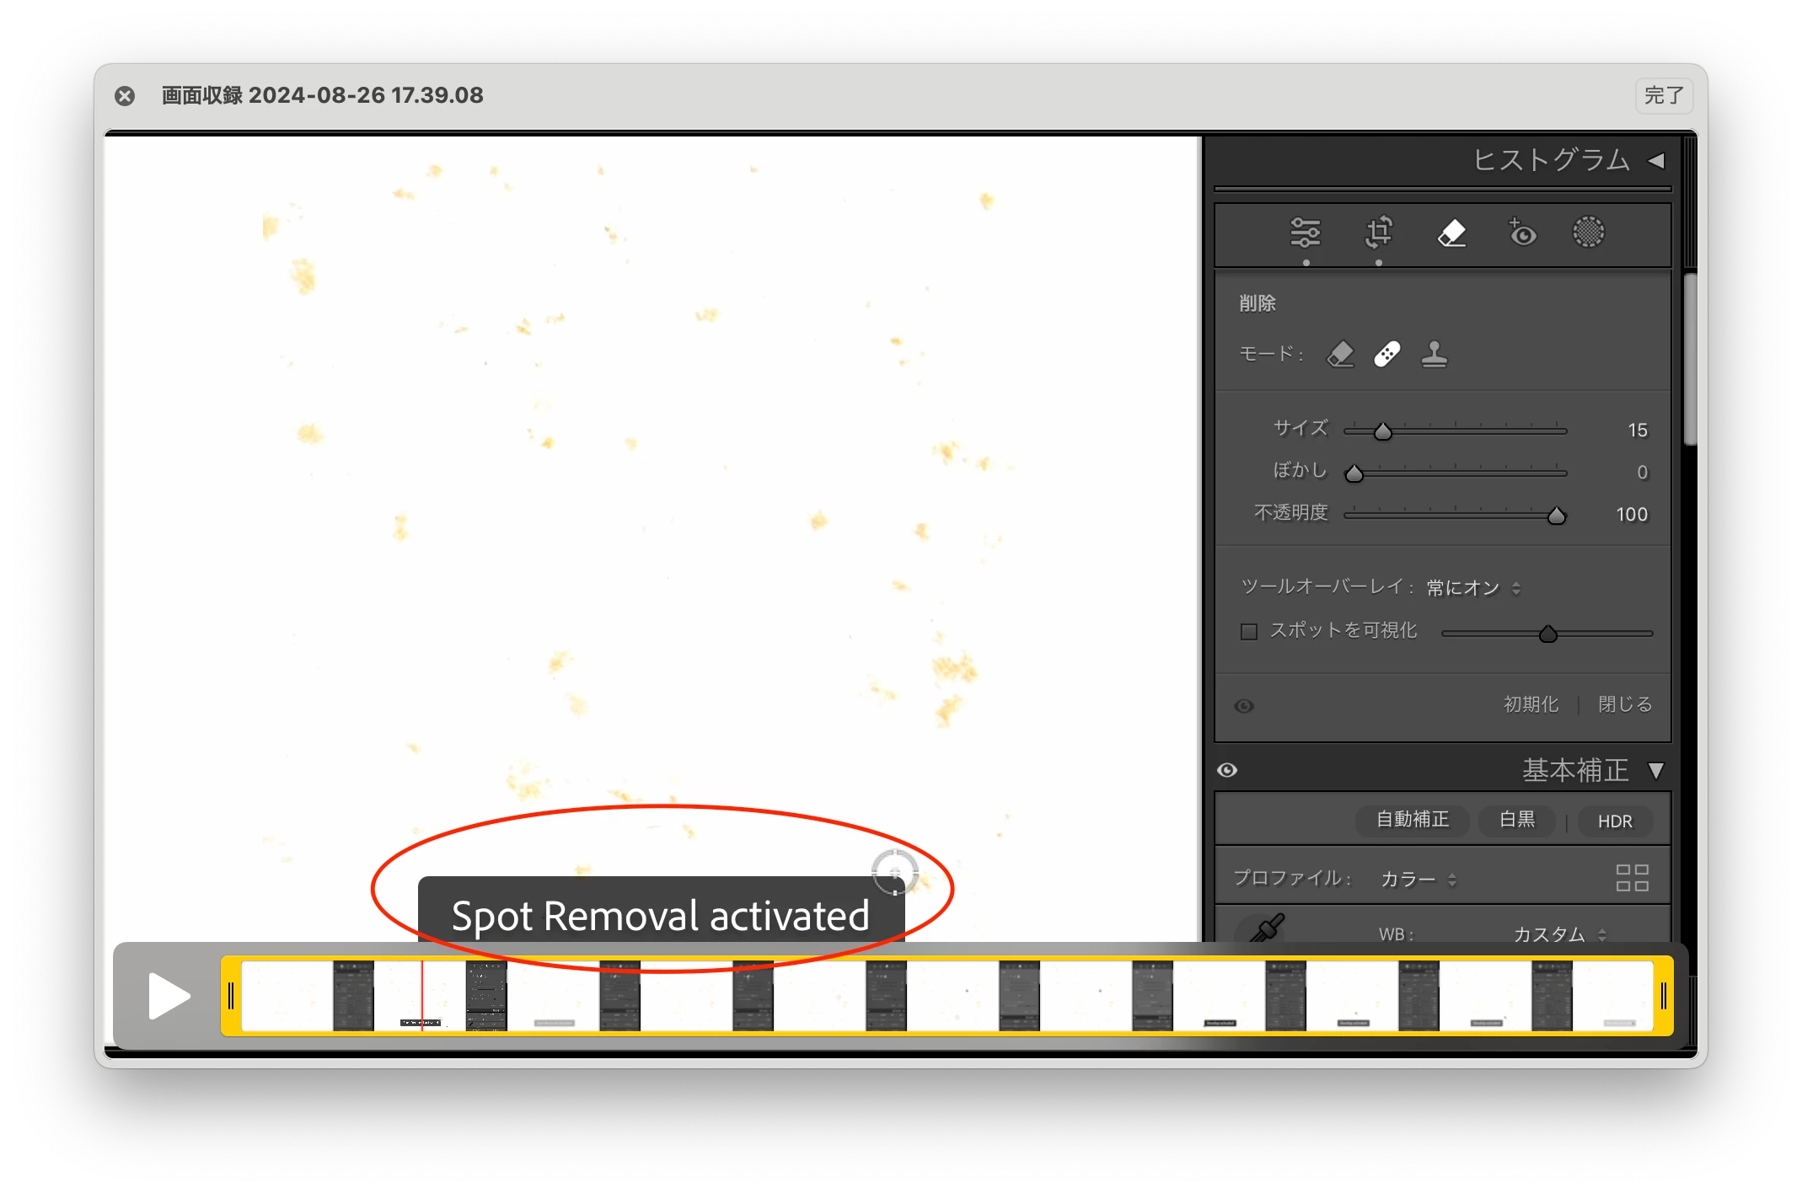Toggle the remove panel eye icon
1802x1193 pixels.
click(x=1244, y=706)
